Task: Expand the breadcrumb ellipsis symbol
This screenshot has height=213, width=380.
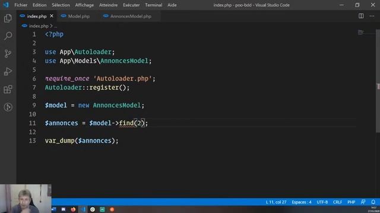Action: pyautogui.click(x=55, y=26)
